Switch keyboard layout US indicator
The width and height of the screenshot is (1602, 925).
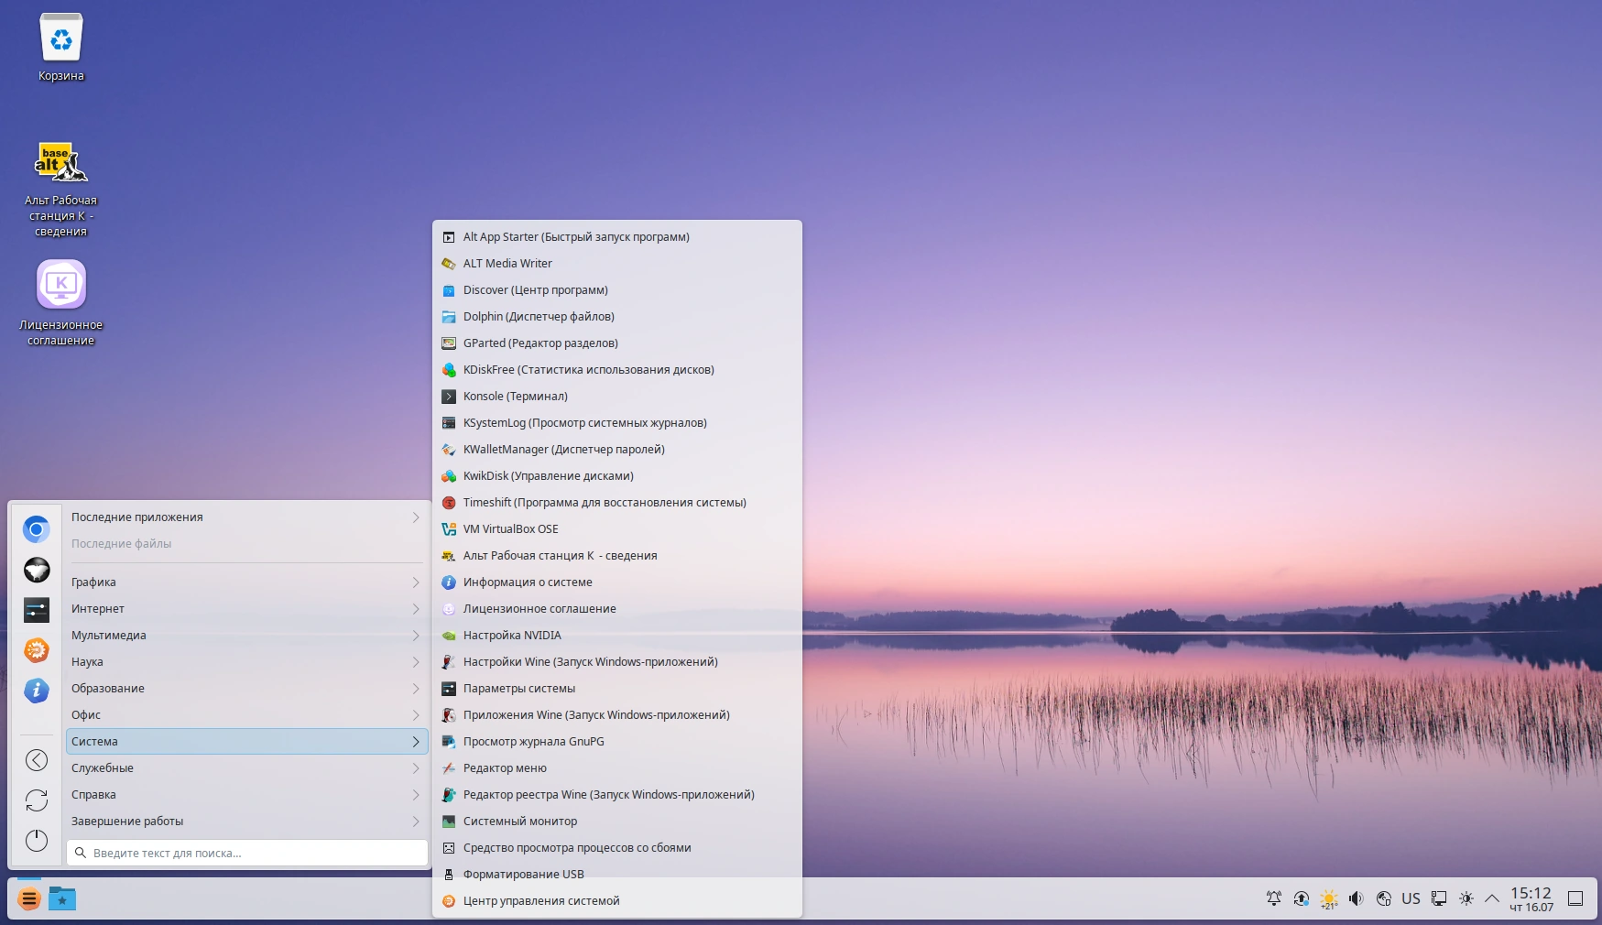point(1411,898)
